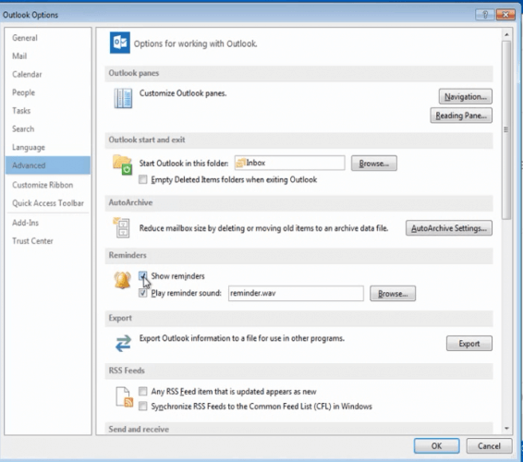Open Customize Ribbon settings
523x462 pixels.
tap(48, 185)
